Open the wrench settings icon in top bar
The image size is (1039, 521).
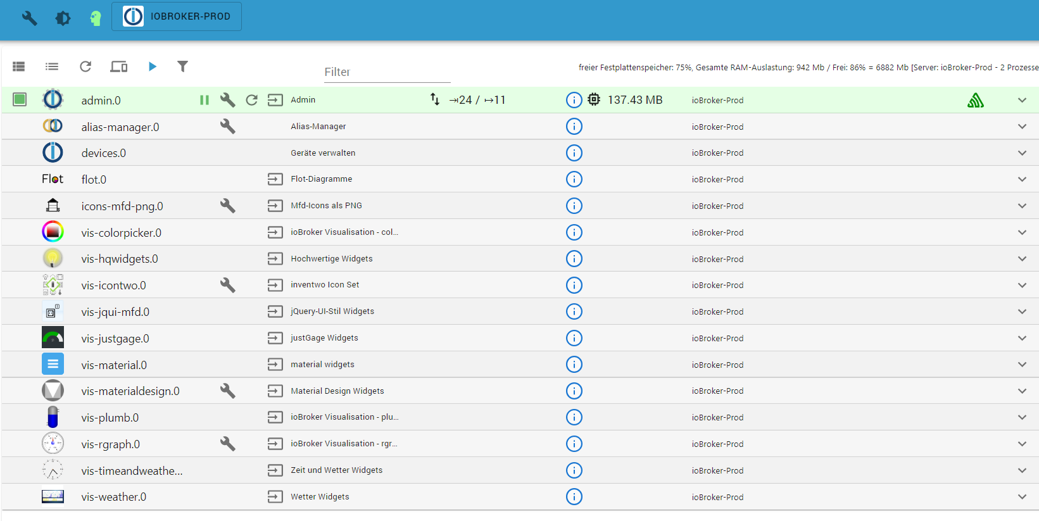(x=30, y=18)
